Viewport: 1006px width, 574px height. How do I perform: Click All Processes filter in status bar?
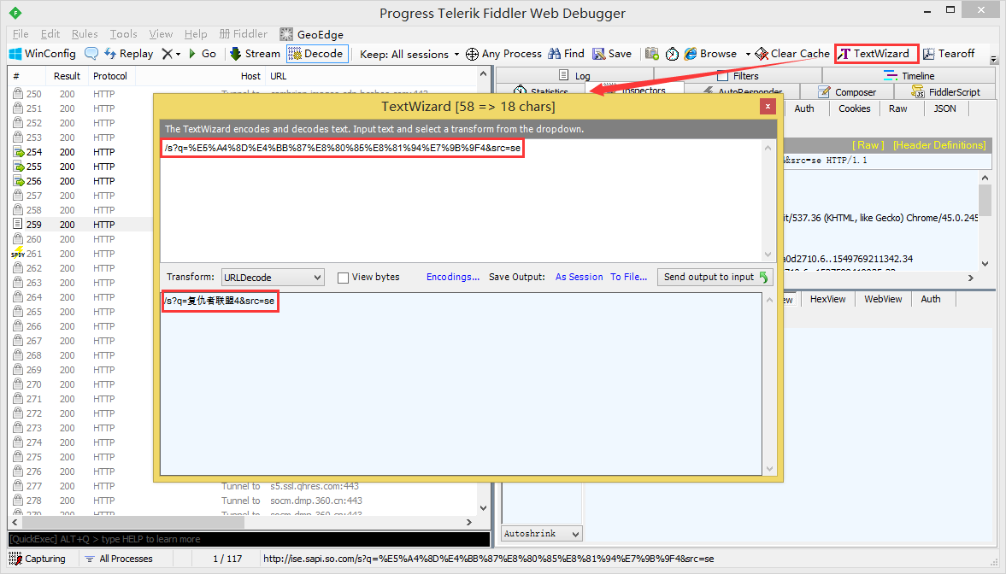120,559
